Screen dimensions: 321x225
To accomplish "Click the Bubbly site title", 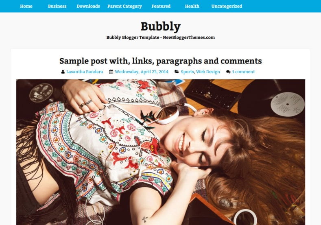I will 161,26.
